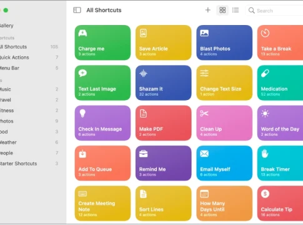Viewport: 303px width, 225px height.
Task: Click the message bubble icon on Text Last Image
Action: pyautogui.click(x=82, y=73)
